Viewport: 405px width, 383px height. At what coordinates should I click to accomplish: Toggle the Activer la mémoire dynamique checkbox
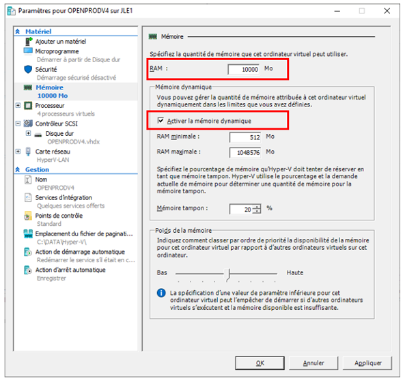(x=160, y=120)
